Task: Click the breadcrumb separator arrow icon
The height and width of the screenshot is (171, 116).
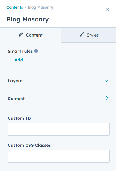Action: (25, 7)
